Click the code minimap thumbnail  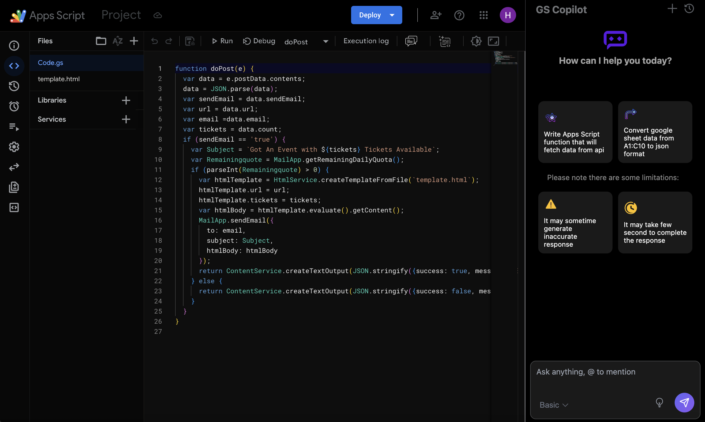tap(506, 58)
